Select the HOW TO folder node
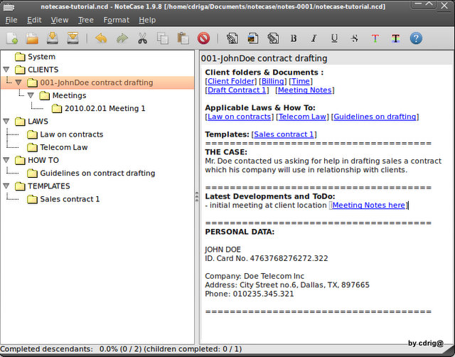The width and height of the screenshot is (455, 357). tap(43, 160)
